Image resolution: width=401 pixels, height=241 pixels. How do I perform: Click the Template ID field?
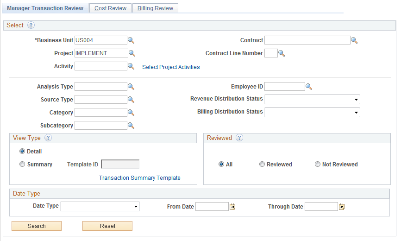[120, 164]
